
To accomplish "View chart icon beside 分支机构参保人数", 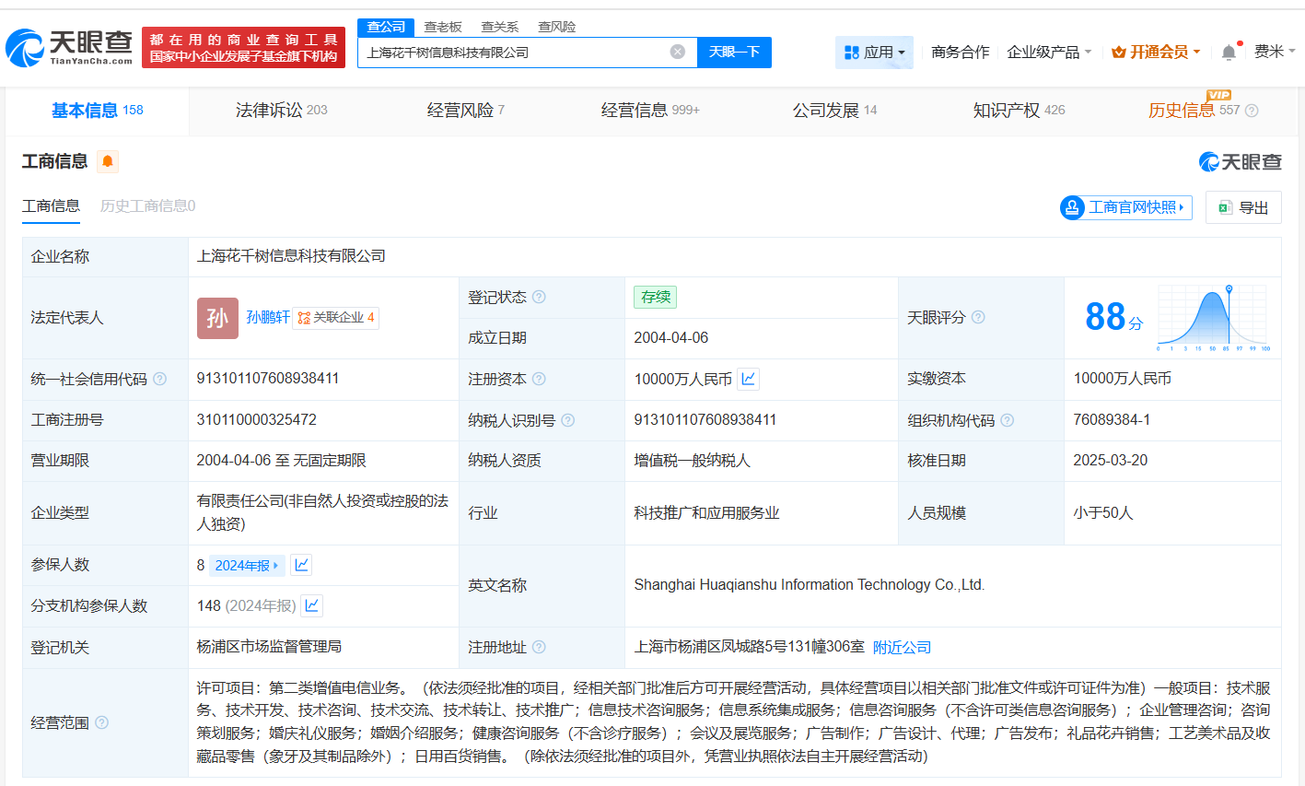I will coord(311,605).
